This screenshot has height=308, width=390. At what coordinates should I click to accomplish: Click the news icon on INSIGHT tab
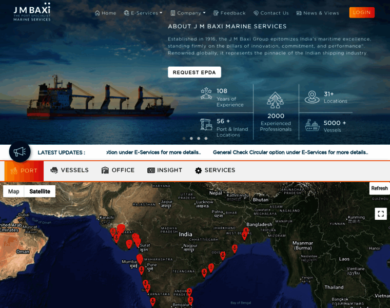point(151,170)
